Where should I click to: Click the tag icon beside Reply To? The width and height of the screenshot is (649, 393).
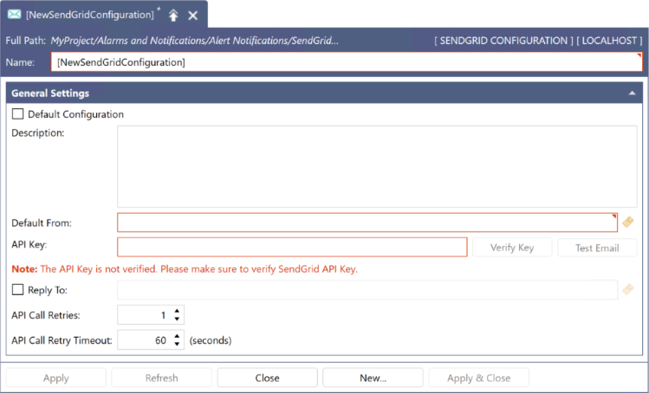pyautogui.click(x=628, y=289)
